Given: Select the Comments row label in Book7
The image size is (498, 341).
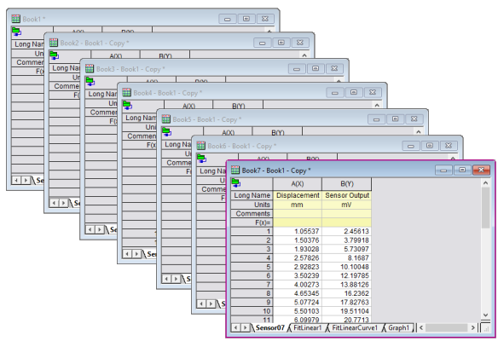Looking at the screenshot, I should click(252, 214).
